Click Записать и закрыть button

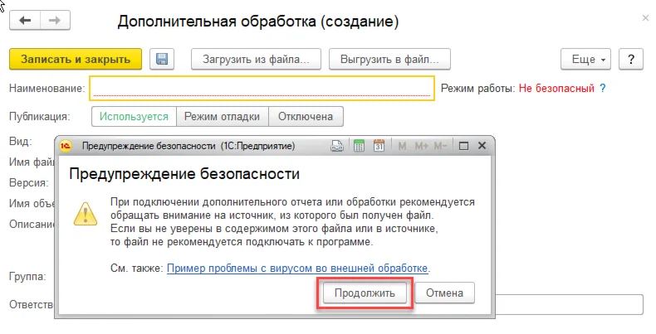76,60
